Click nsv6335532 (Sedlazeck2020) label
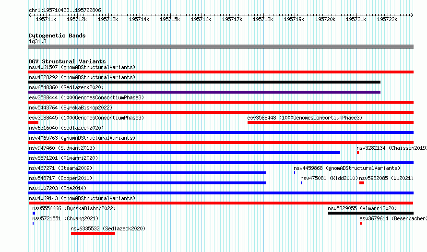This screenshot has height=252, width=427. tap(108, 228)
